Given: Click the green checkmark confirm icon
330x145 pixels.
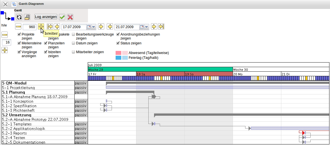Looking at the screenshot, I should 62,17.
